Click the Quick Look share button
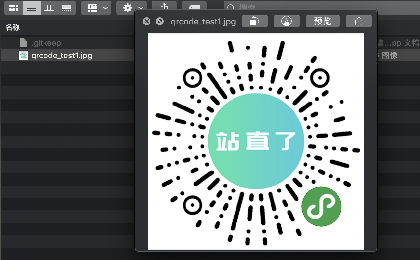Viewport: 420px width, 260px height. point(359,21)
